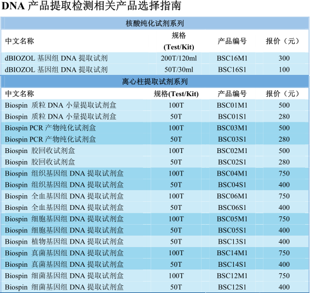Click the price 280 in the BSC02S1 row
The height and width of the screenshot is (293, 310).
tap(284, 162)
